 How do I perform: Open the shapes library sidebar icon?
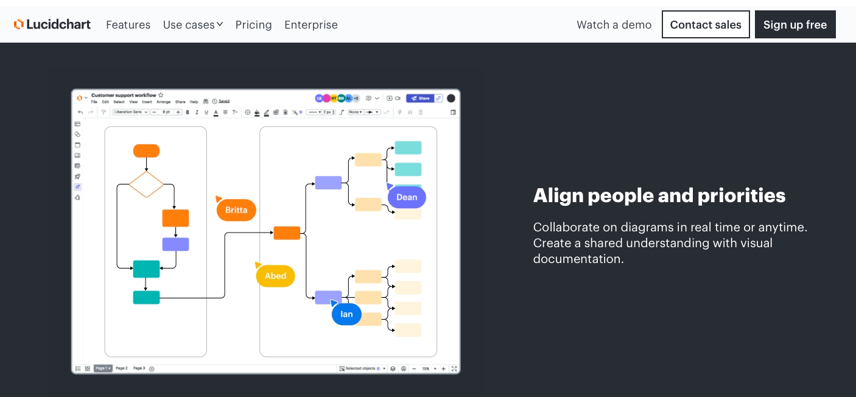tap(77, 134)
